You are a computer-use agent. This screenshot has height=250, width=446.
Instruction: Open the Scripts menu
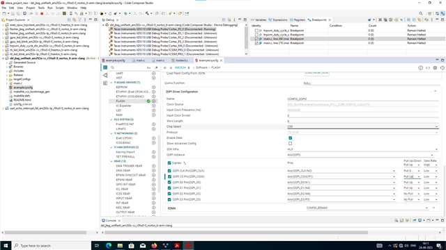click(60, 8)
